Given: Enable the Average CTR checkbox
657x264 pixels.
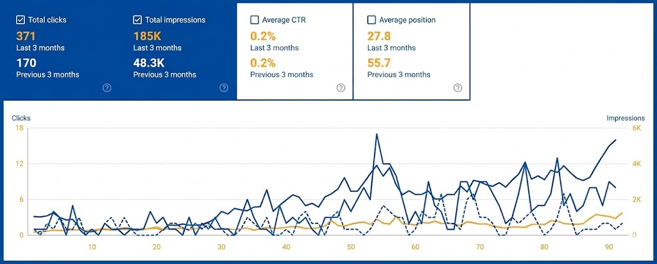Looking at the screenshot, I should (x=255, y=20).
